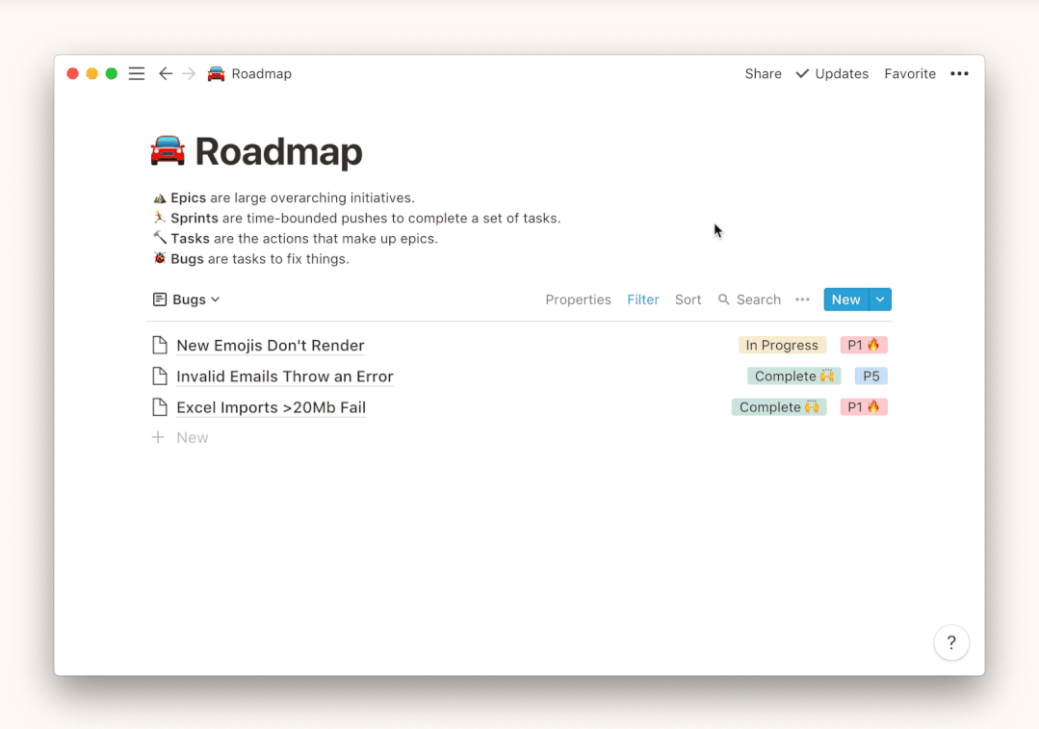This screenshot has width=1039, height=729.
Task: Go back with the left arrow
Action: coord(166,74)
